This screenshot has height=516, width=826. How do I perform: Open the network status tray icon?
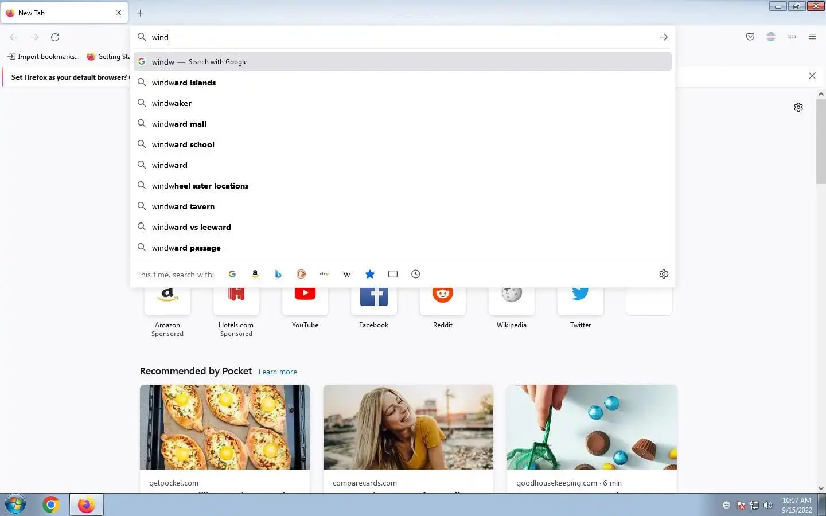754,505
